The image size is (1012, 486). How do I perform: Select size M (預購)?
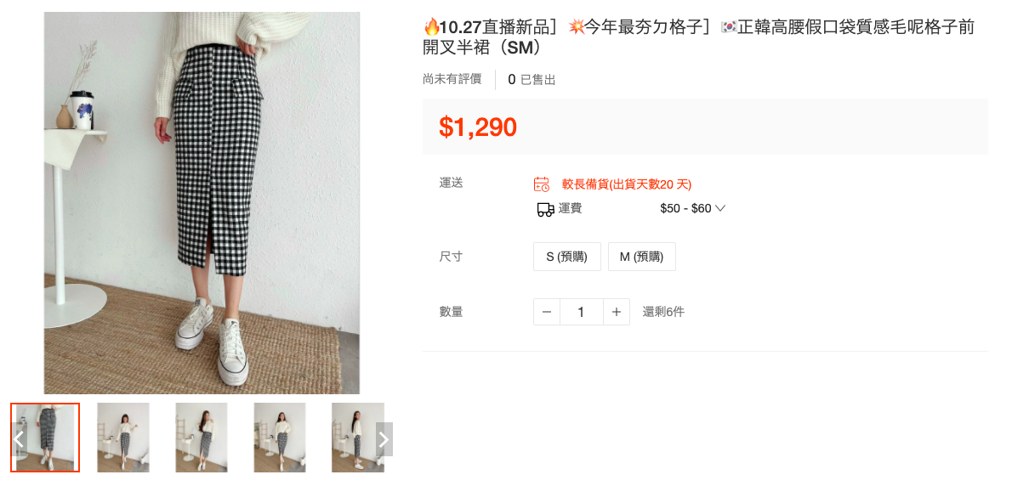641,257
